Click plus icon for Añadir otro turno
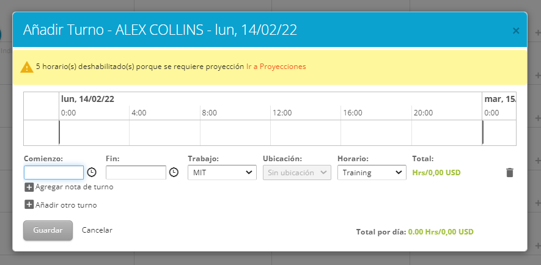Screen dimensions: 541x265 [x=29, y=205]
